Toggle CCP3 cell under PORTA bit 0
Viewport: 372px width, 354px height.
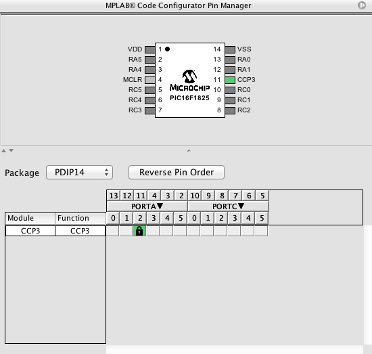click(112, 231)
